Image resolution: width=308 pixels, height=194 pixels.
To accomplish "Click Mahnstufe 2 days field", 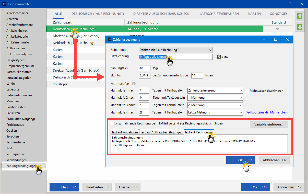I will [x=144, y=98].
